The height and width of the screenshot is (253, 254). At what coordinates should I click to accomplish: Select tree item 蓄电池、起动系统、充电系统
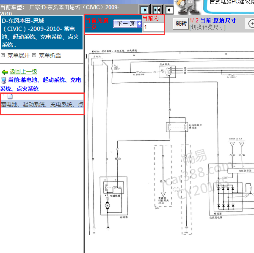42,104
